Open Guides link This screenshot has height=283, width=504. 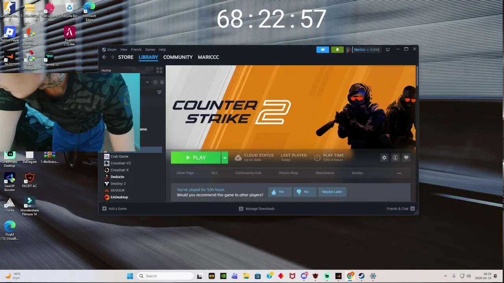click(358, 173)
